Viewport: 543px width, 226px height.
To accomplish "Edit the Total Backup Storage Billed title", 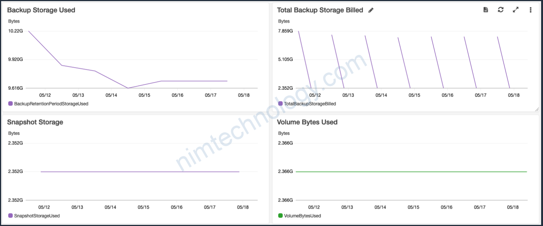I will (371, 11).
